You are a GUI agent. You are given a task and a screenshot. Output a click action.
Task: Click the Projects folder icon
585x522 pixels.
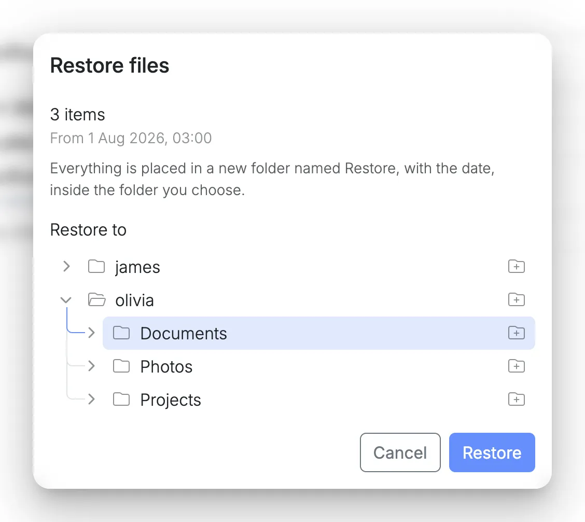click(x=121, y=399)
